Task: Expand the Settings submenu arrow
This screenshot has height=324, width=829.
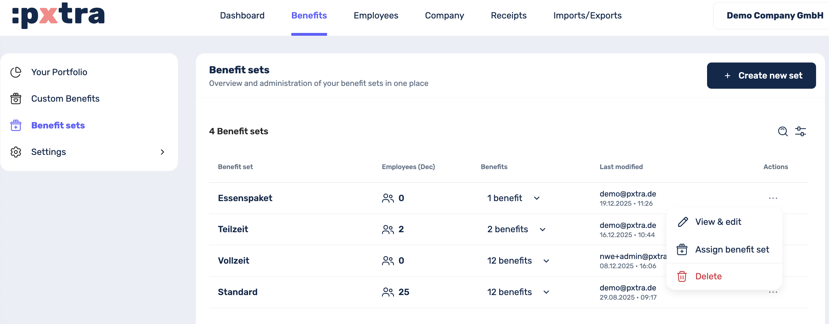Action: click(x=162, y=152)
